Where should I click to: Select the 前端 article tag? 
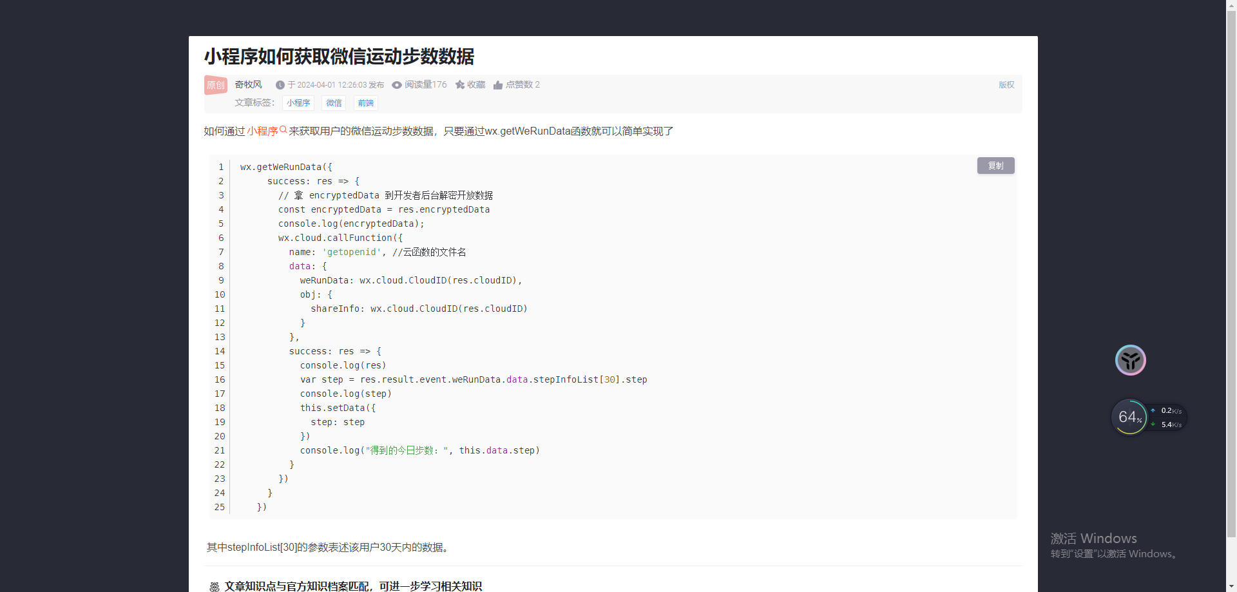pos(366,103)
